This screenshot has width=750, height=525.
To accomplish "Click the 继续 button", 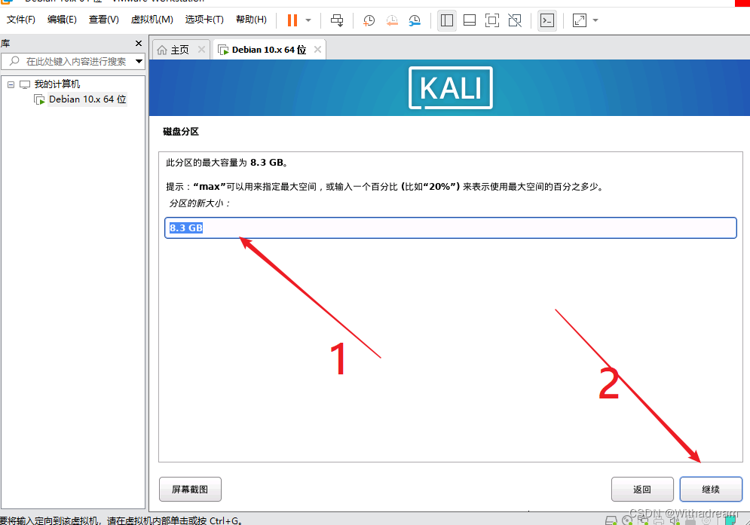I will 711,489.
